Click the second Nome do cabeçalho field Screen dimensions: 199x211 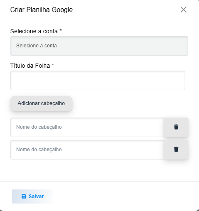coord(87,150)
